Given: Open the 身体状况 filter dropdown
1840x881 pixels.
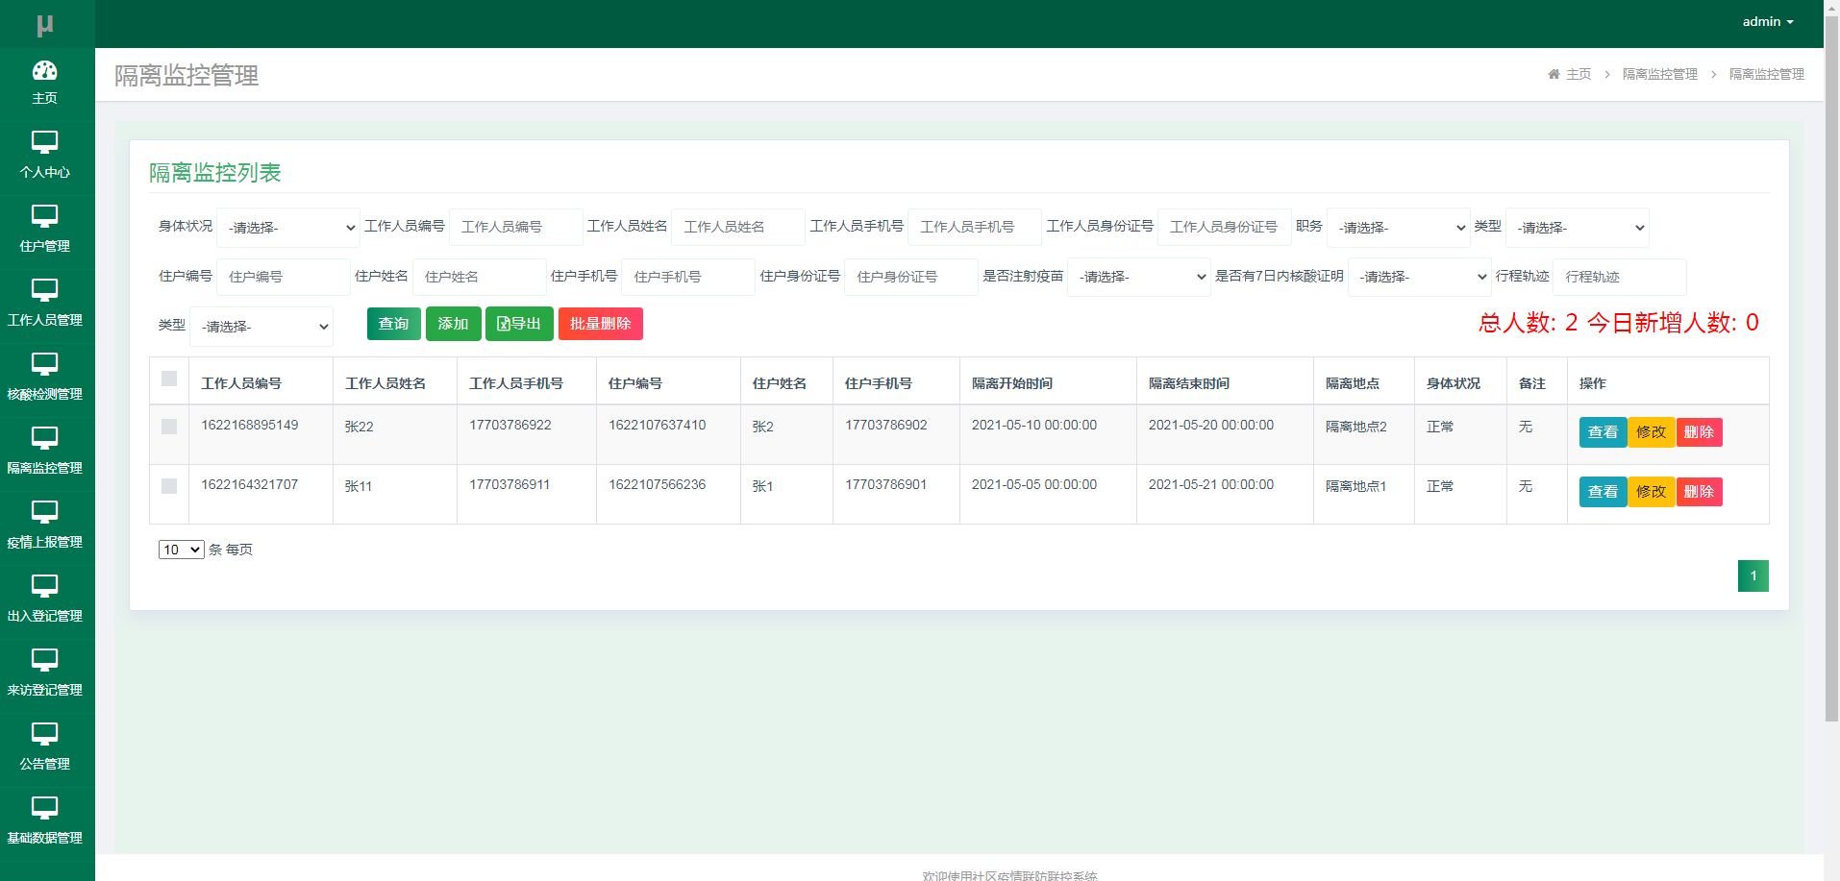Looking at the screenshot, I should click(x=288, y=228).
